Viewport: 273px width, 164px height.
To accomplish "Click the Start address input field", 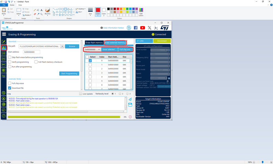I will pos(31,52).
